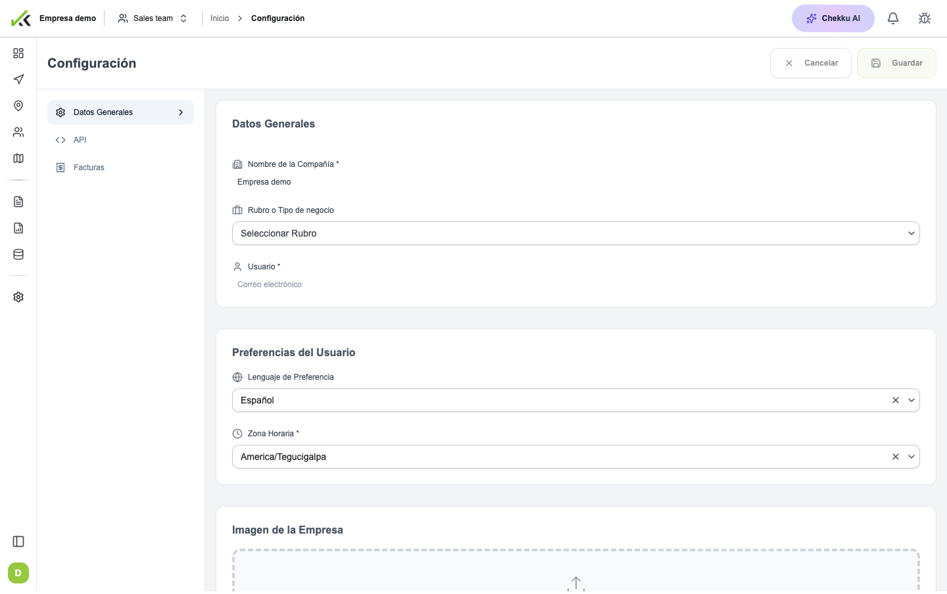The width and height of the screenshot is (947, 594).
Task: Click the Configuración page title heading
Action: point(92,63)
